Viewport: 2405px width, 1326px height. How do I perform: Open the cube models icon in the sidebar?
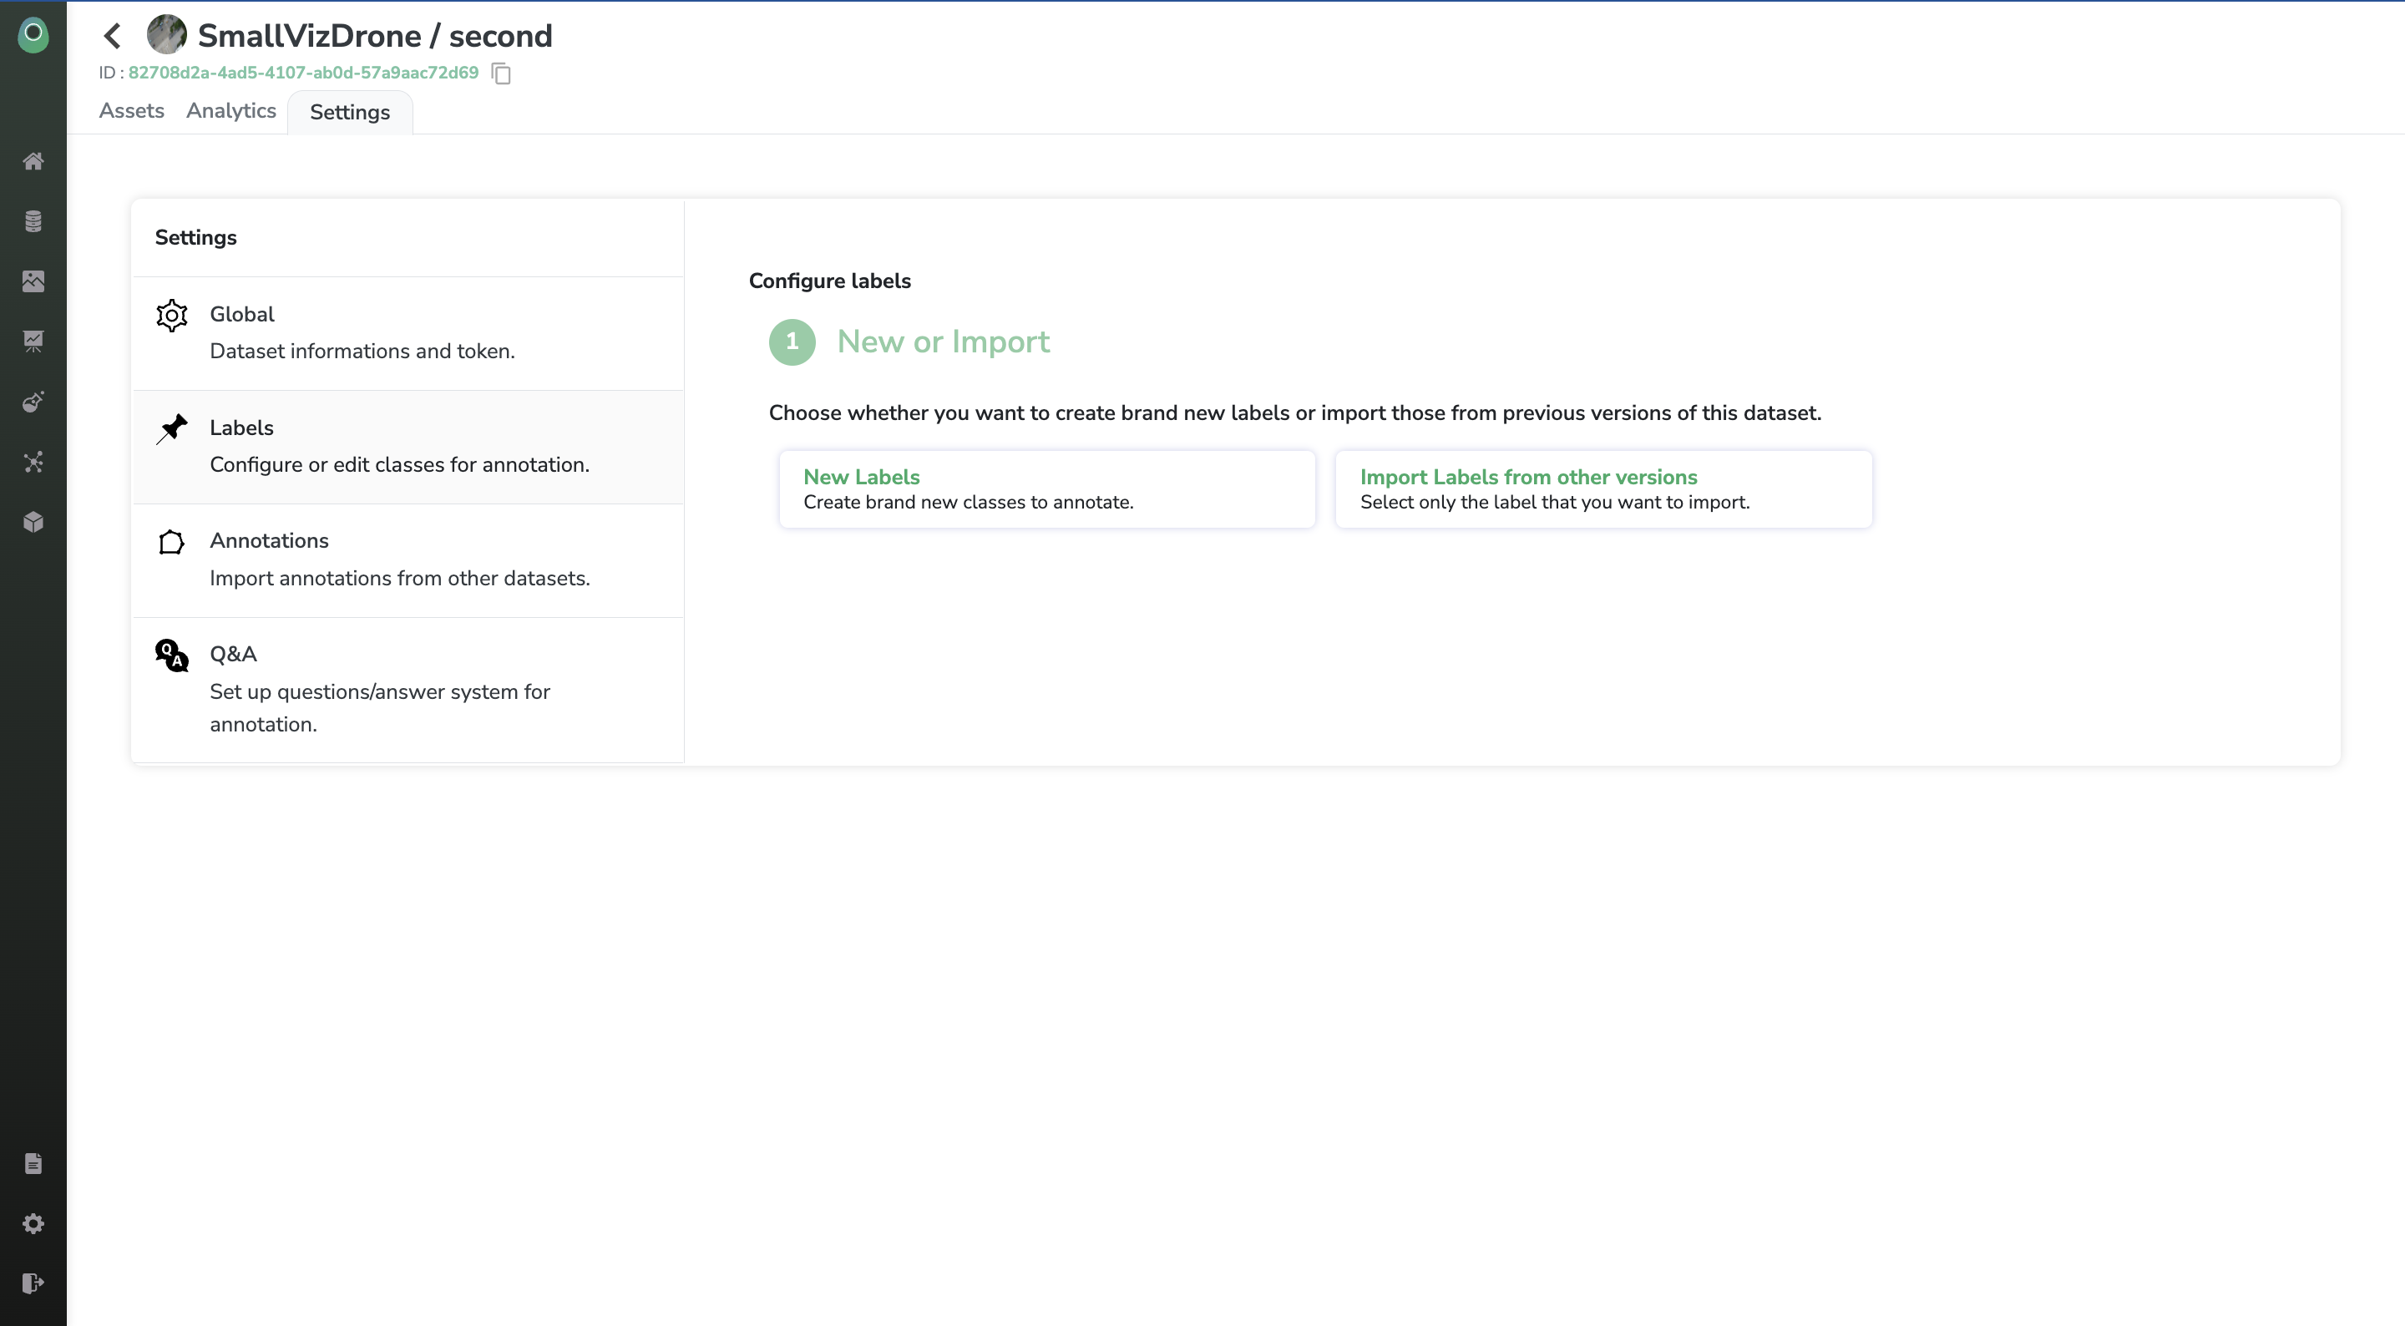(x=33, y=522)
